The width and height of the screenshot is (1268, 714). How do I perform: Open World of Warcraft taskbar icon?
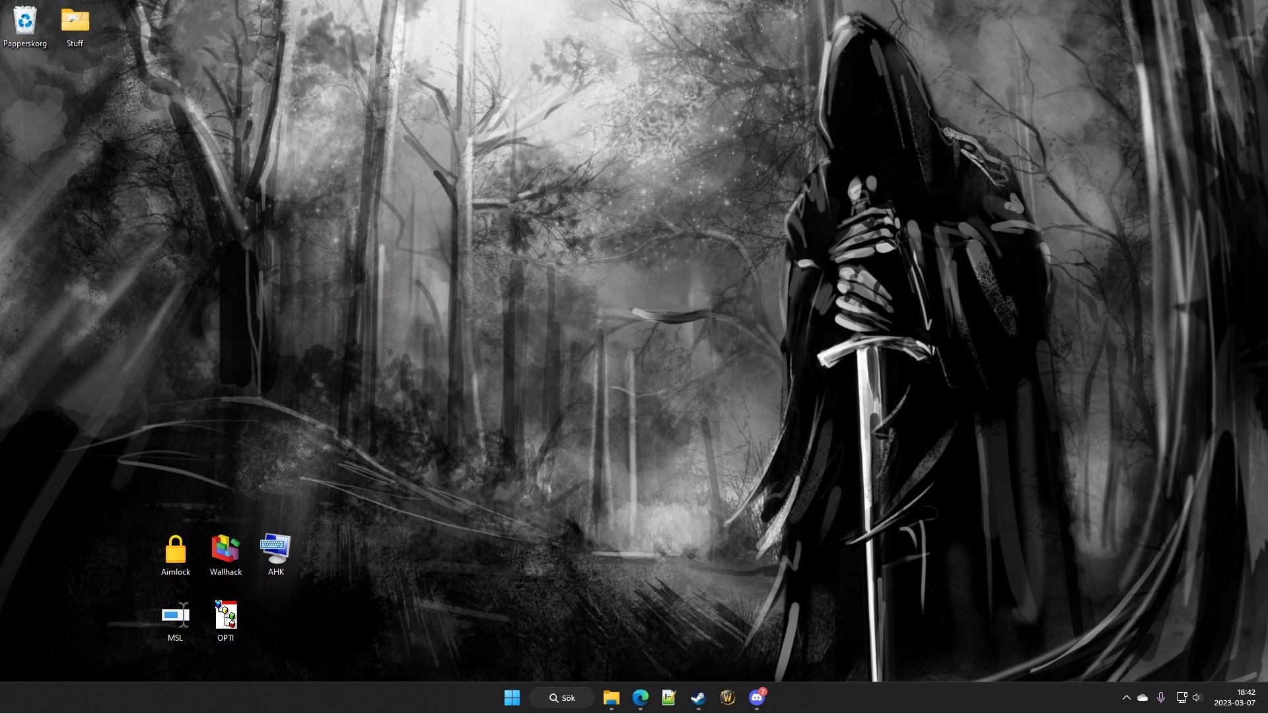point(727,698)
